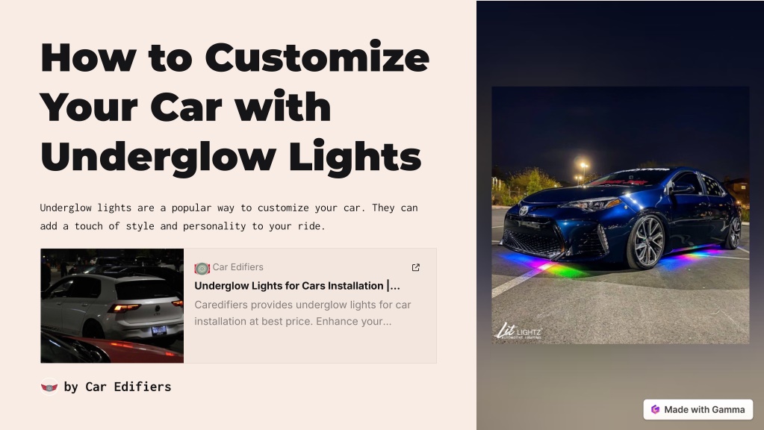The height and width of the screenshot is (430, 764).
Task: Select the white Volkswagen preview thumbnail
Action: tap(112, 306)
